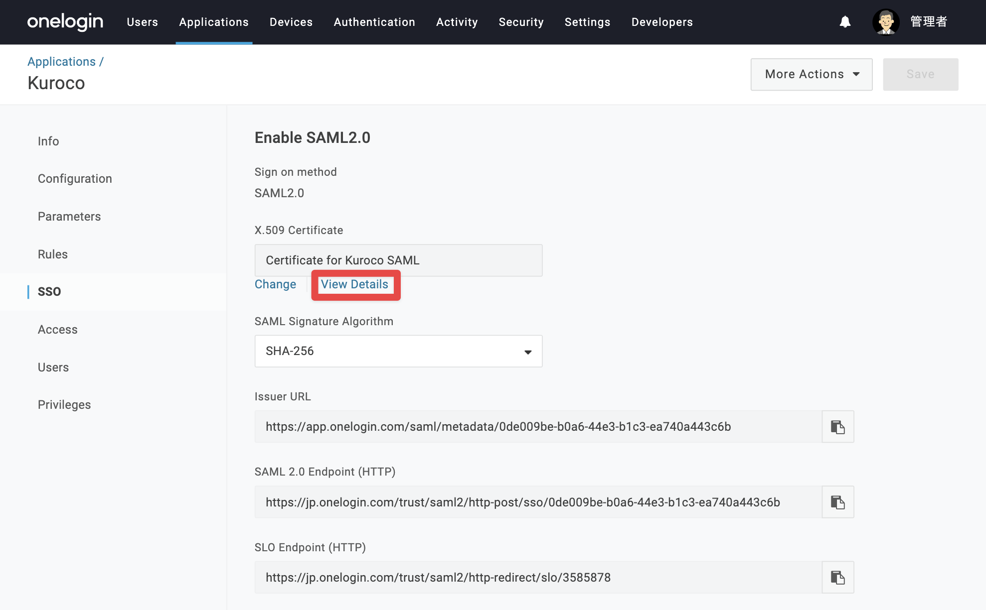Click the Kuroco application title
Screen dimensions: 986x610
coord(56,83)
